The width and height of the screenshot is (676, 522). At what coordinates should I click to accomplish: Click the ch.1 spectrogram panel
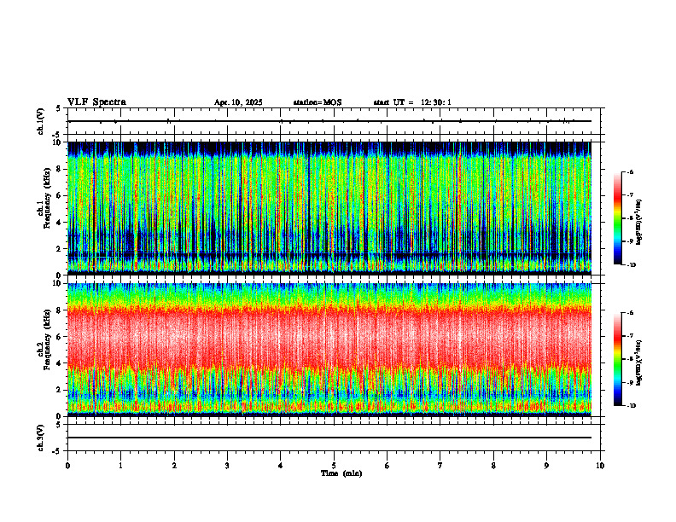pos(329,208)
